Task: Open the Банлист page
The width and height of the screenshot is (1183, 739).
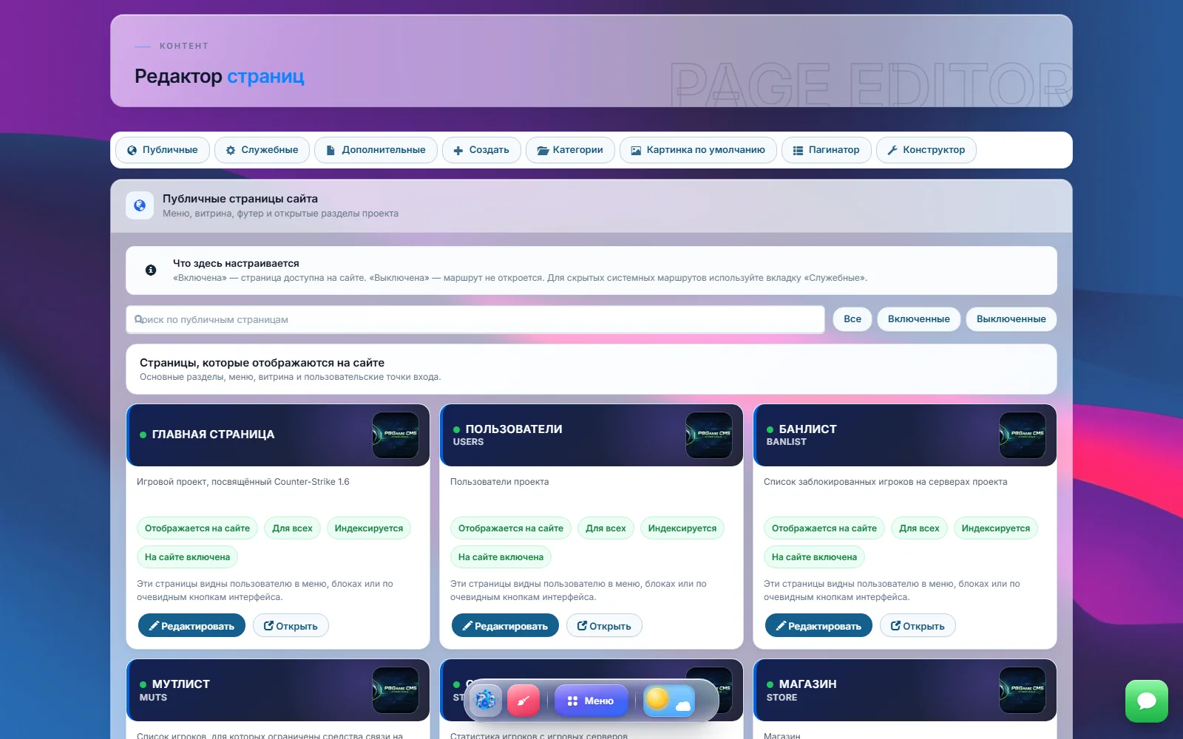Action: pos(918,626)
